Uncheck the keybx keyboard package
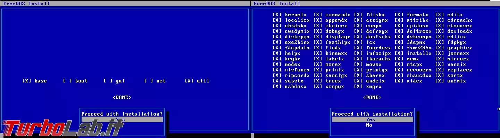This screenshot has width=500, height=138. [x=277, y=59]
